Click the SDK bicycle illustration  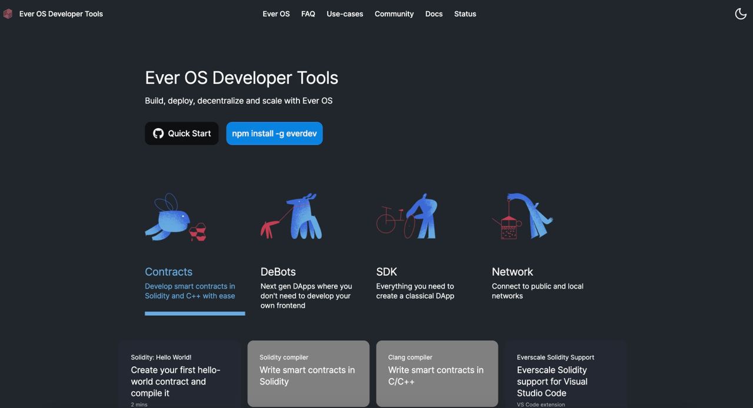[407, 216]
